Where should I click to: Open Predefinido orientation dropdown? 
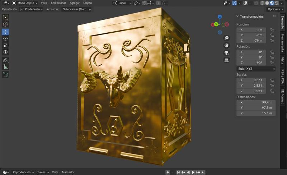pyautogui.click(x=31, y=9)
